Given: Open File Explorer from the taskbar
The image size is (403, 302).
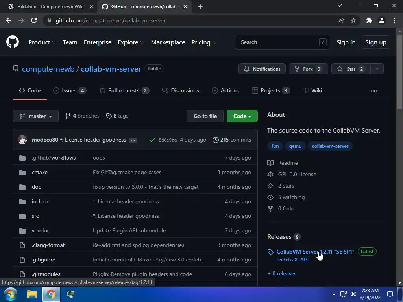Looking at the screenshot, I should point(32,294).
